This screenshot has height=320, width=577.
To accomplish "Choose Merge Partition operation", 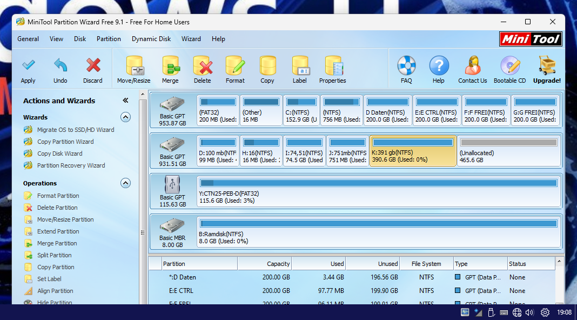I will coord(57,243).
